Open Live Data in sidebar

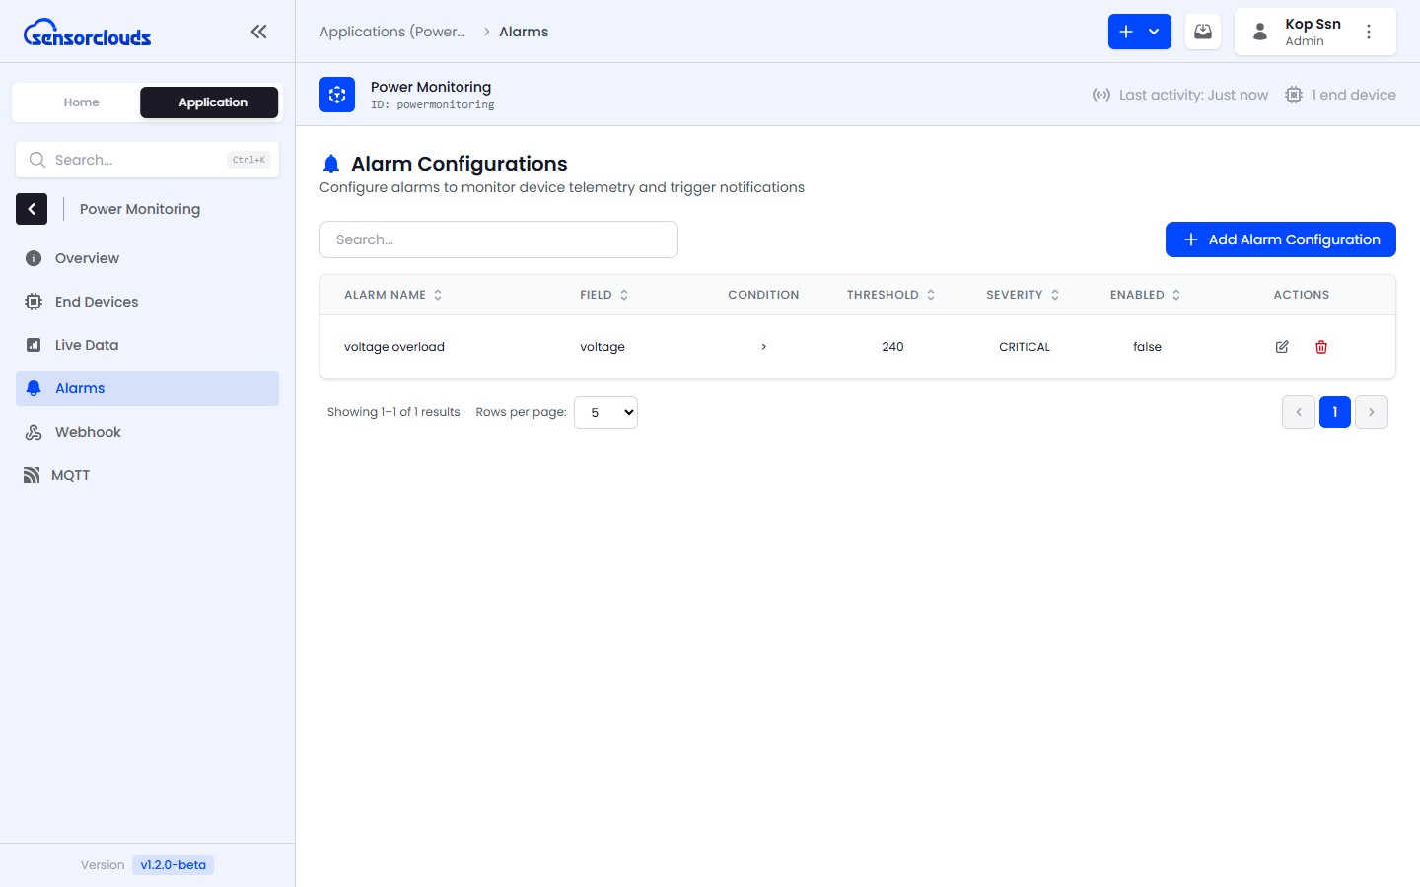(x=87, y=345)
